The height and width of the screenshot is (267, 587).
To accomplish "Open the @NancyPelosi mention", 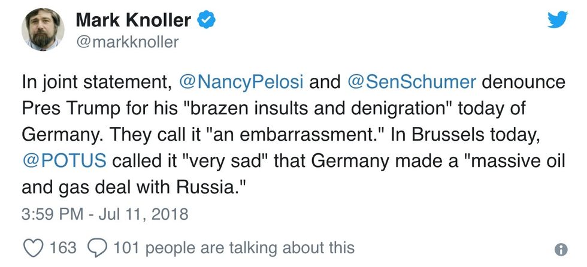I will tap(243, 84).
